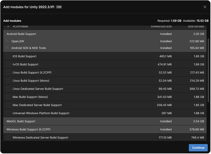The height and width of the screenshot is (154, 211).
Task: Click the OpenJDK sub-module entry
Action: [x=18, y=41]
